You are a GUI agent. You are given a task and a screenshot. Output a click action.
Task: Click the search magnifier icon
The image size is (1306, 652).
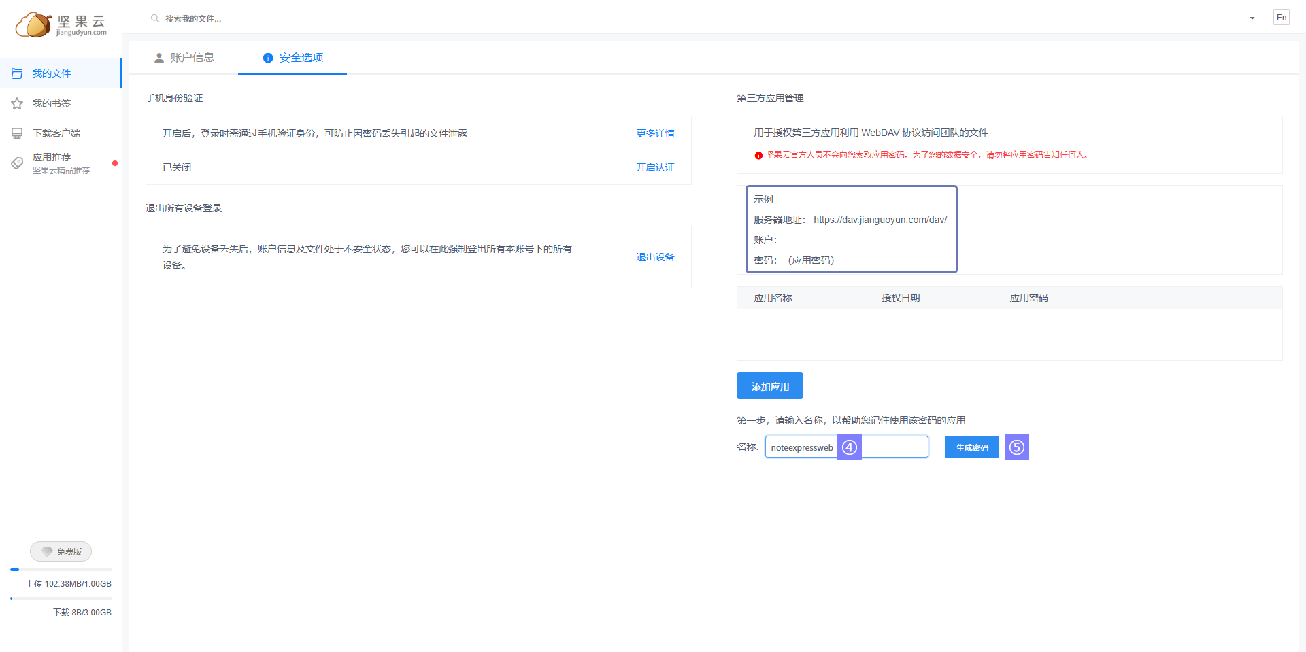[x=155, y=18]
